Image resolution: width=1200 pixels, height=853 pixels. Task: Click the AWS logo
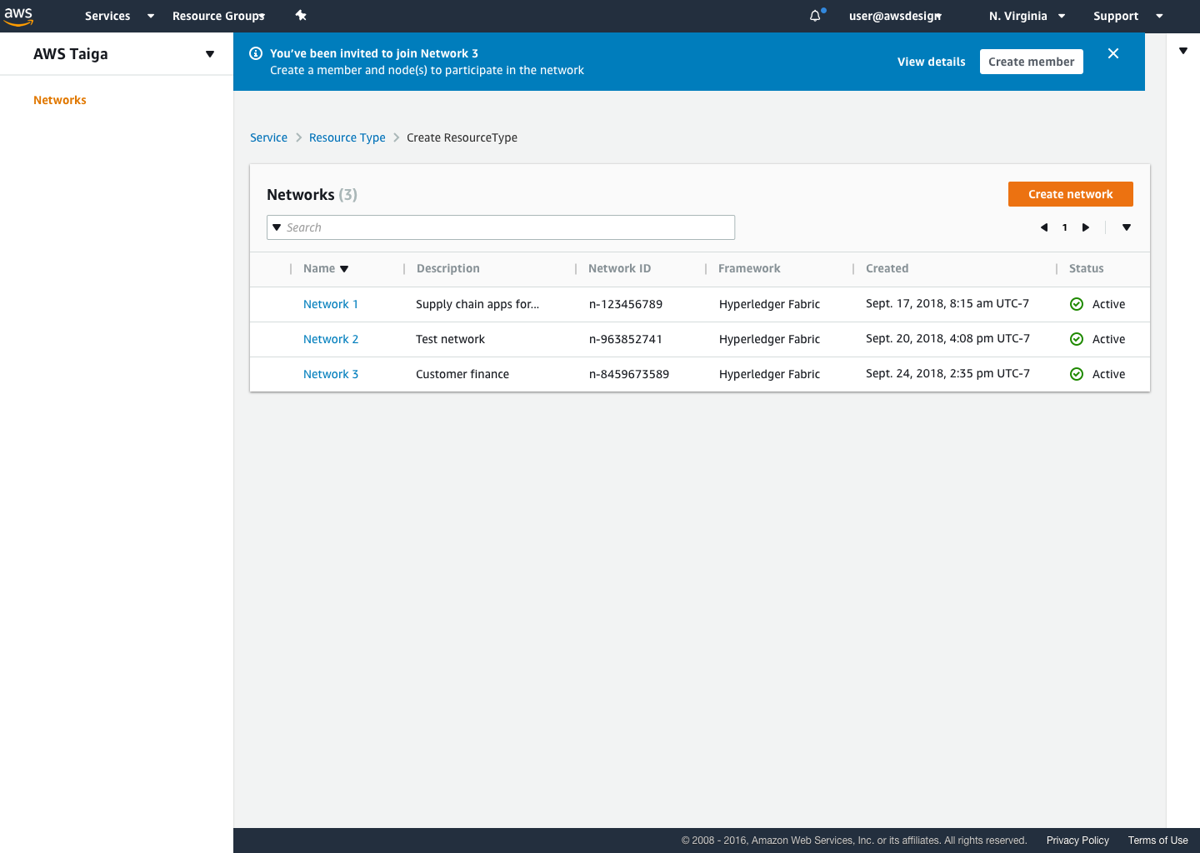coord(18,16)
